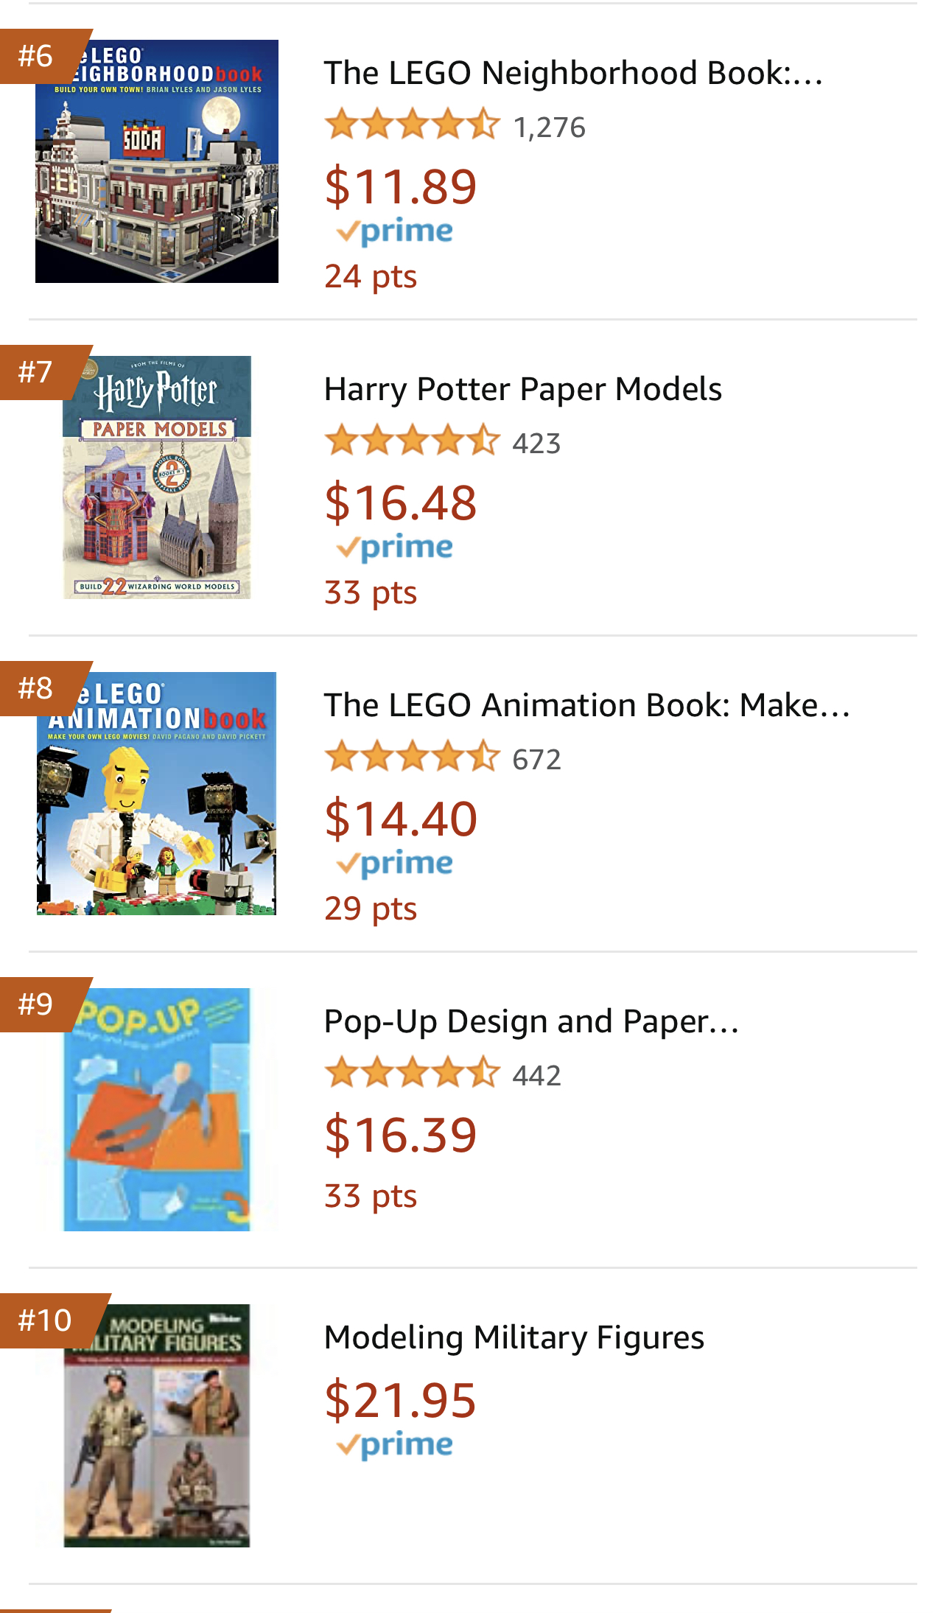Click the Pop-Up Design star rating
The height and width of the screenshot is (1613, 946).
413,1073
